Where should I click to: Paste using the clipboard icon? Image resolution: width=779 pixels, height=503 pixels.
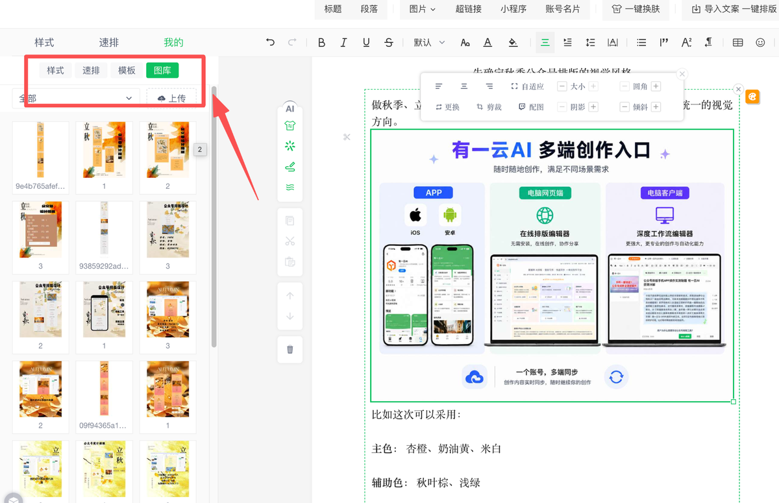290,262
